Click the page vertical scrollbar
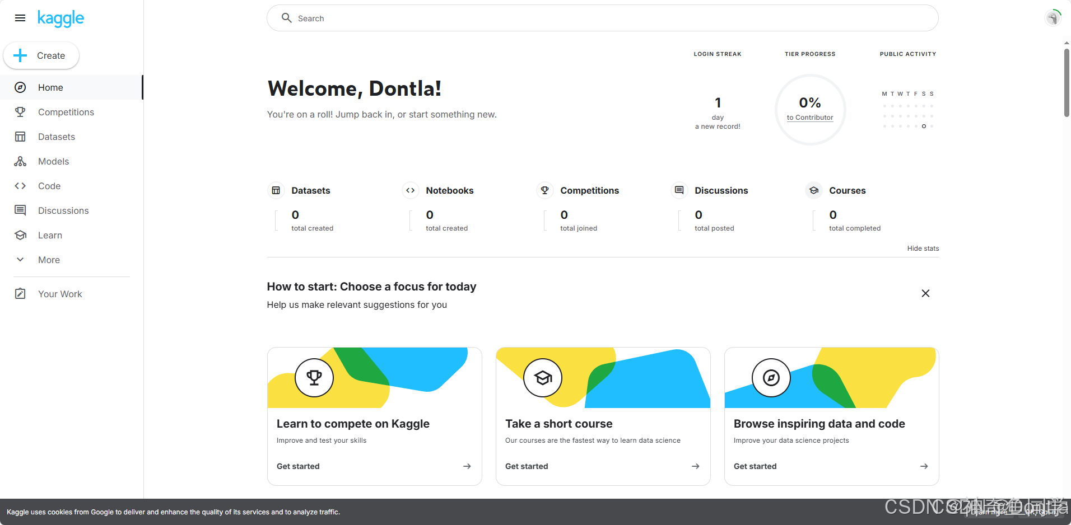 pyautogui.click(x=1067, y=83)
